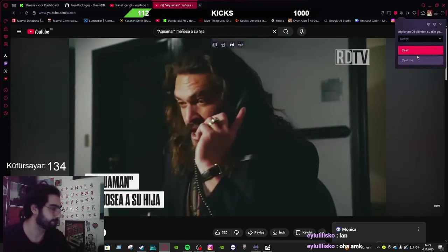The width and height of the screenshot is (448, 252).
Task: Toggle the ad blocker shield icon
Action: tap(395, 13)
